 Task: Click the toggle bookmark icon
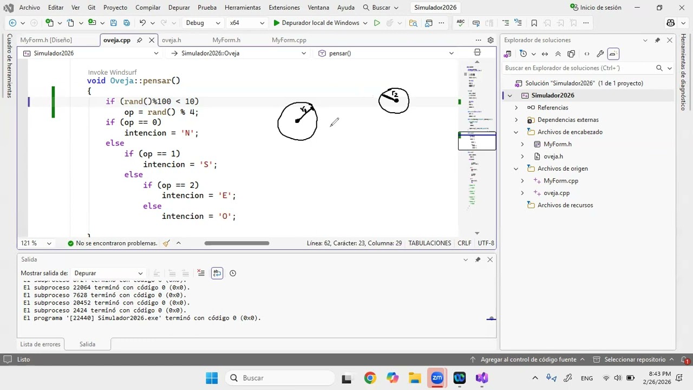pyautogui.click(x=534, y=23)
